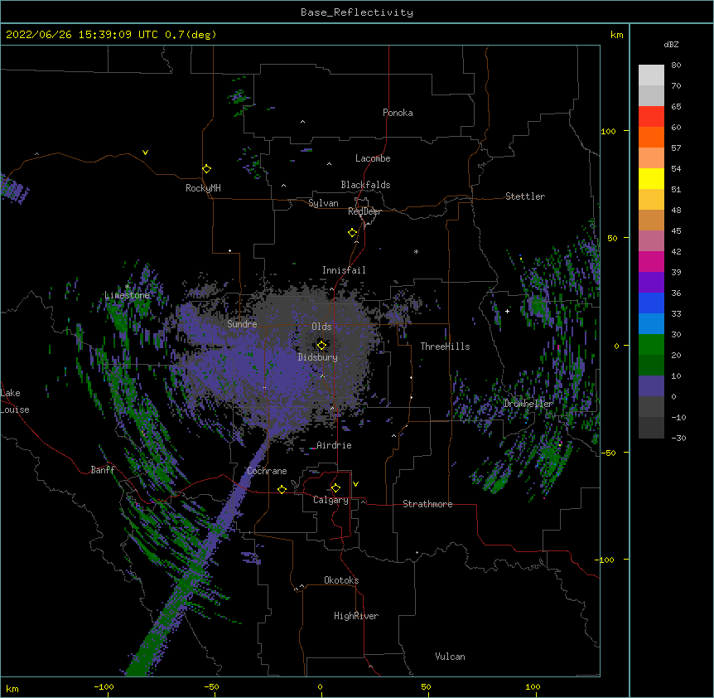Click the white plus marker north of Drumheller

pyautogui.click(x=507, y=311)
